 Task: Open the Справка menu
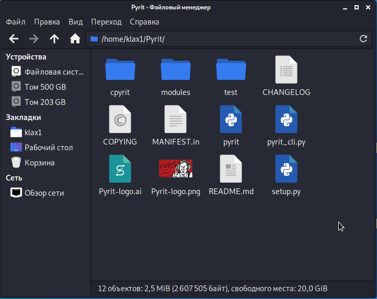144,22
